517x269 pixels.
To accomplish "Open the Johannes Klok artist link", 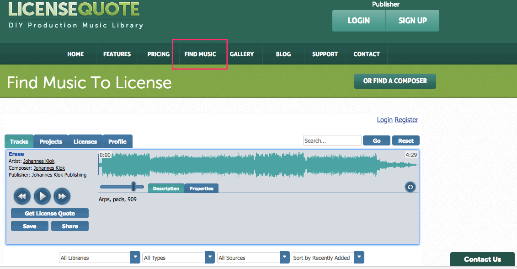I will click(x=38, y=161).
